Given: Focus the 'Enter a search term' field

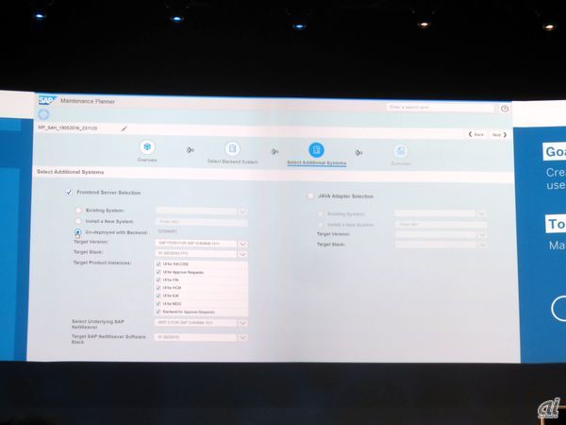Looking at the screenshot, I should pos(440,108).
